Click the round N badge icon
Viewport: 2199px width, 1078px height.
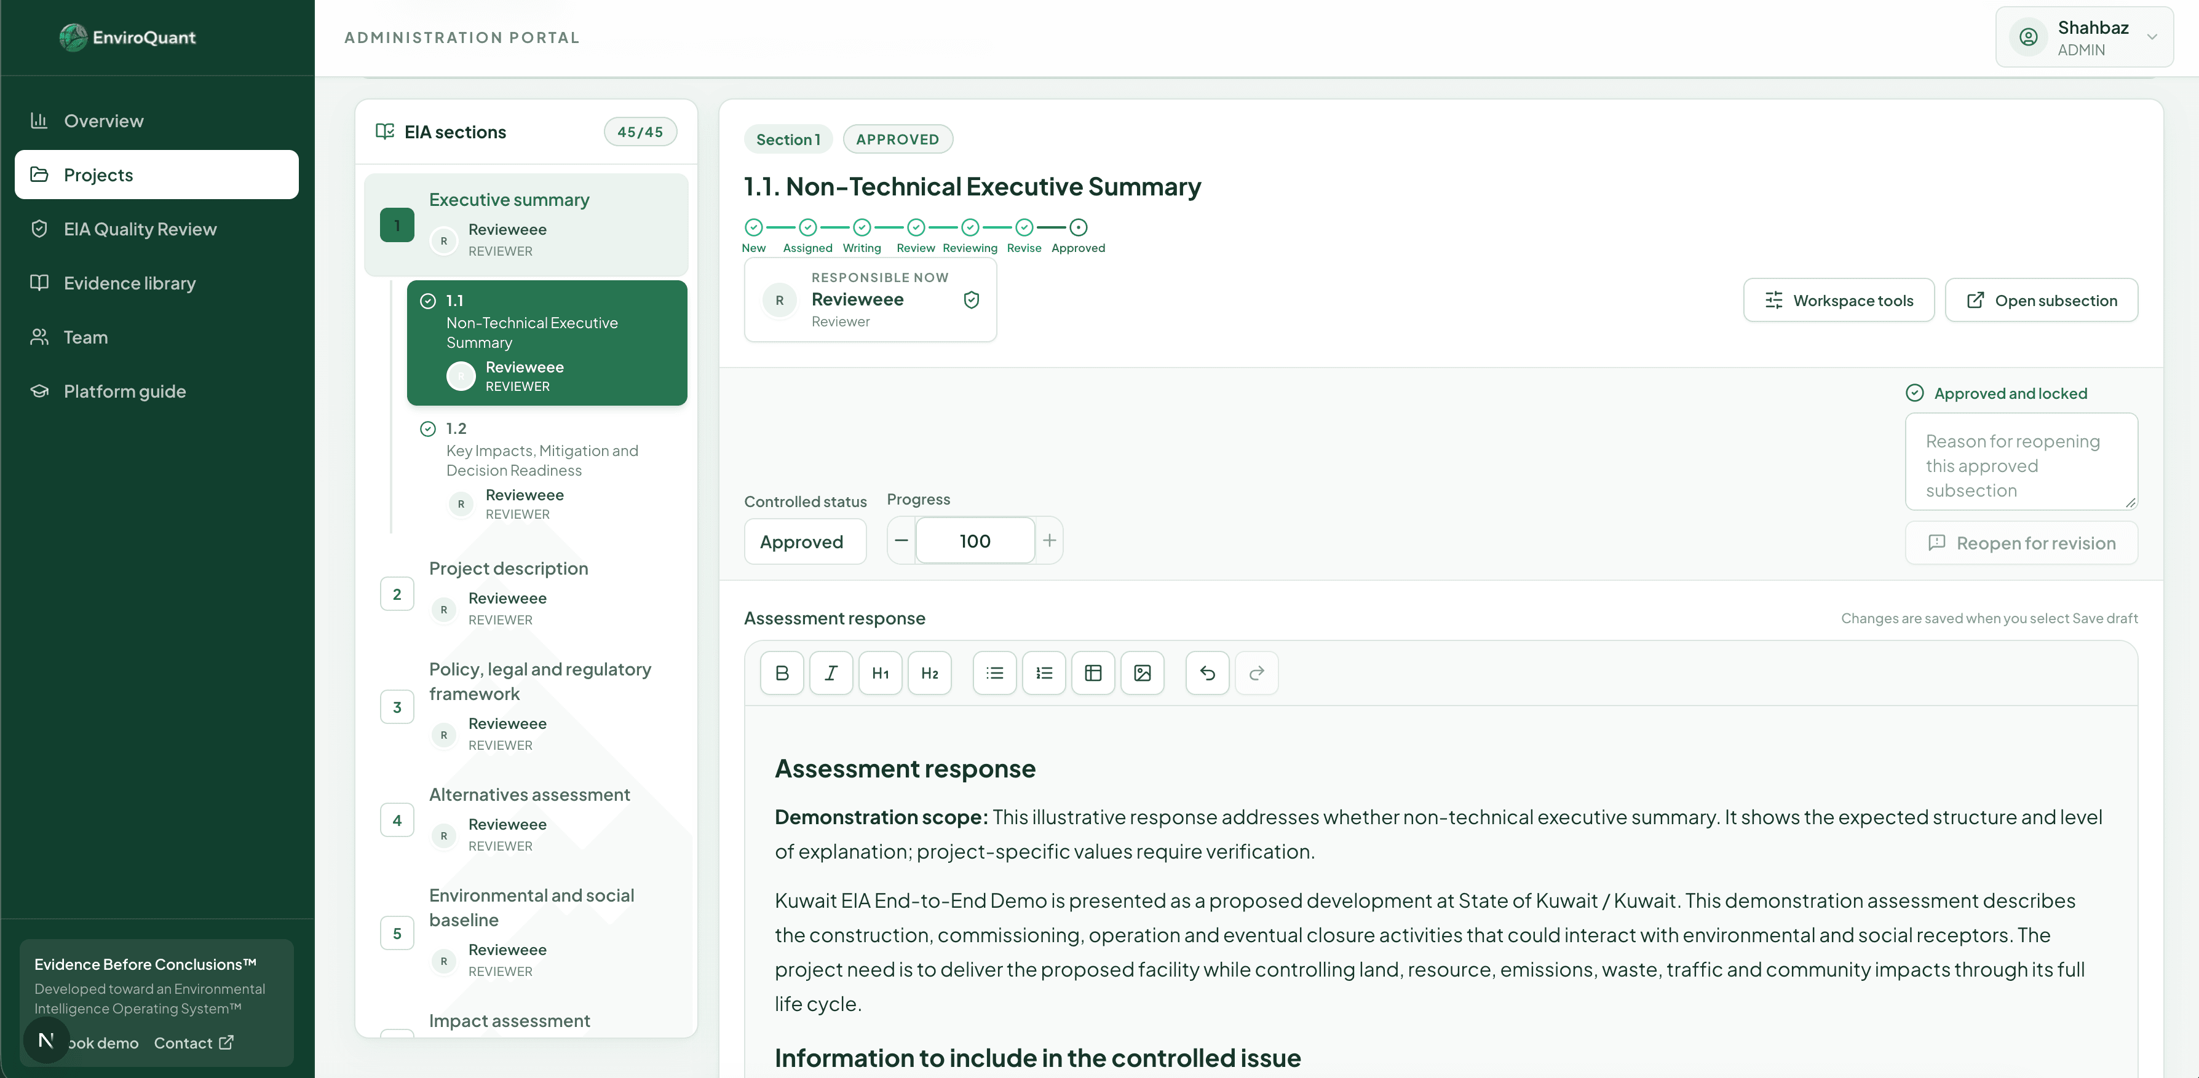pyautogui.click(x=46, y=1040)
